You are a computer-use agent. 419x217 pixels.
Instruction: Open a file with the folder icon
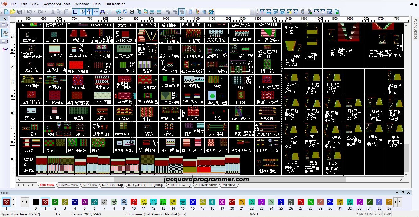13,12
